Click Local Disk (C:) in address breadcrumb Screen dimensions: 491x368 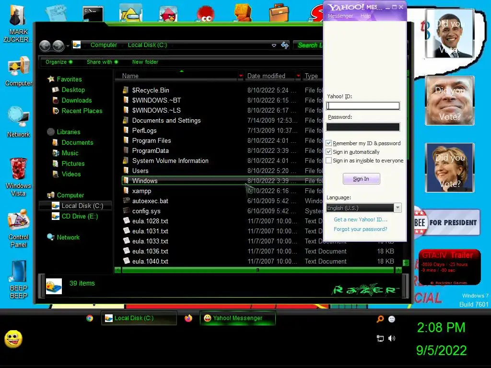147,45
